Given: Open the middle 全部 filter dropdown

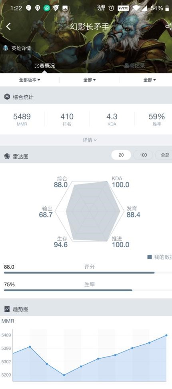Looking at the screenshot, I should 90,80.
